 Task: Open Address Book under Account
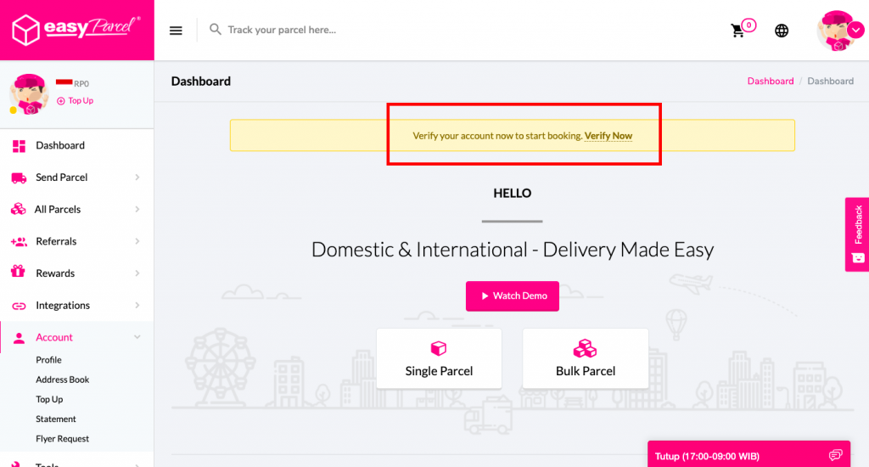click(63, 380)
